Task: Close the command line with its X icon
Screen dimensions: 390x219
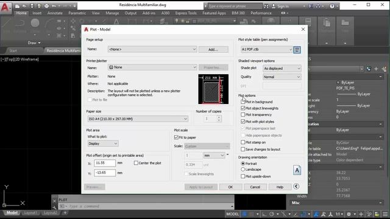Action: click(x=54, y=201)
